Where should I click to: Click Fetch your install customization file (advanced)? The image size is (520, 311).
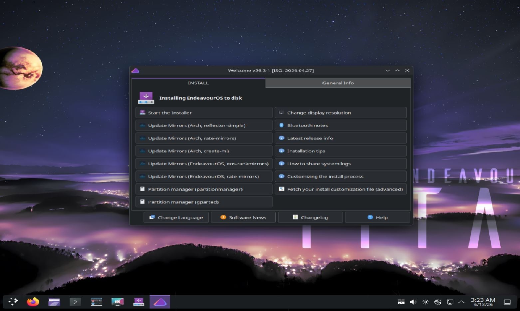[x=341, y=189]
